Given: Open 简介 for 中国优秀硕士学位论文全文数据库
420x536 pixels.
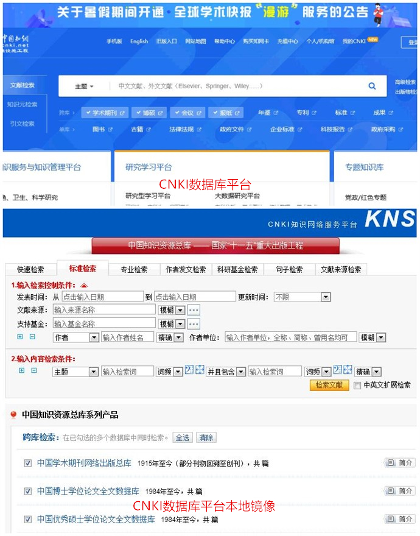Looking at the screenshot, I should (x=399, y=519).
